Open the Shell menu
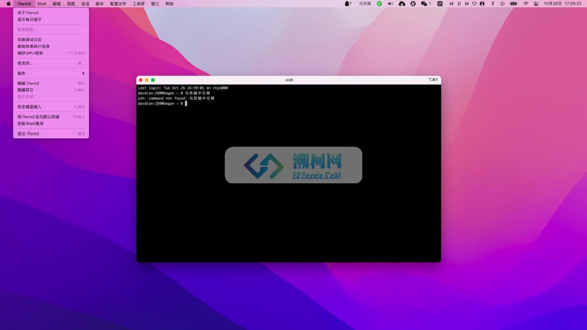The width and height of the screenshot is (587, 330). (42, 4)
